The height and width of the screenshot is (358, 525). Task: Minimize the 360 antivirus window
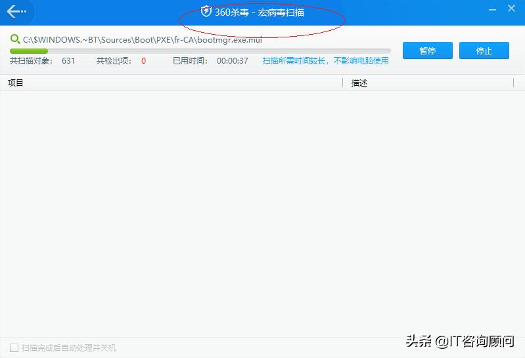tap(492, 10)
